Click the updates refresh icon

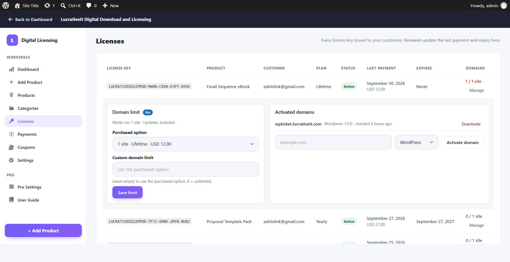click(47, 6)
